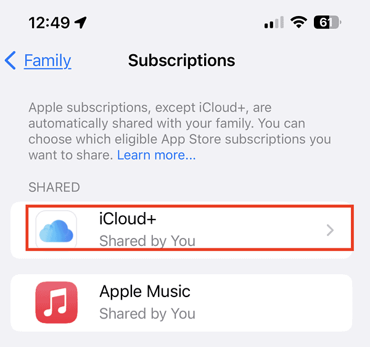Tap the Apple Music note icon

pos(56,303)
